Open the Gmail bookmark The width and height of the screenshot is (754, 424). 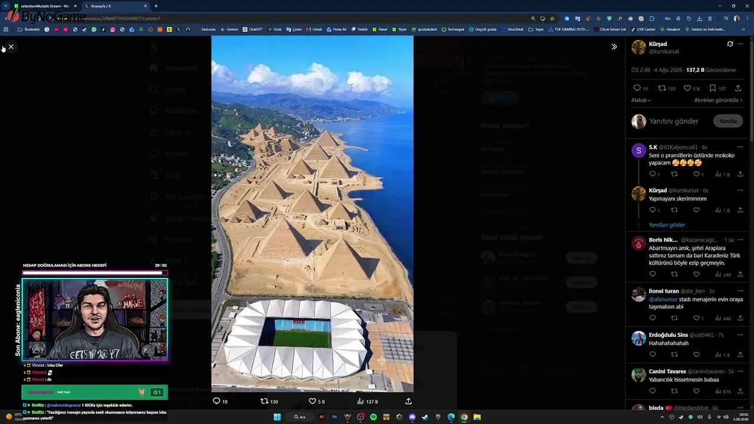(314, 29)
